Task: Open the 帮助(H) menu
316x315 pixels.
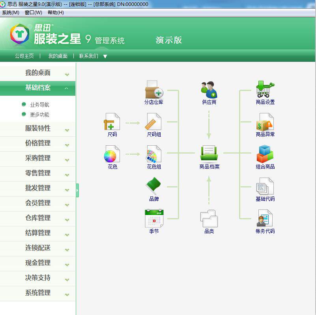Action: pyautogui.click(x=56, y=13)
